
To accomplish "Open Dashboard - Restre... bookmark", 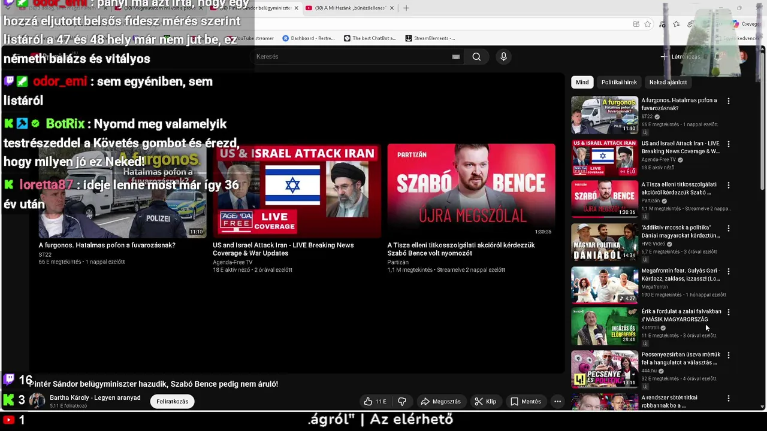I will [309, 38].
